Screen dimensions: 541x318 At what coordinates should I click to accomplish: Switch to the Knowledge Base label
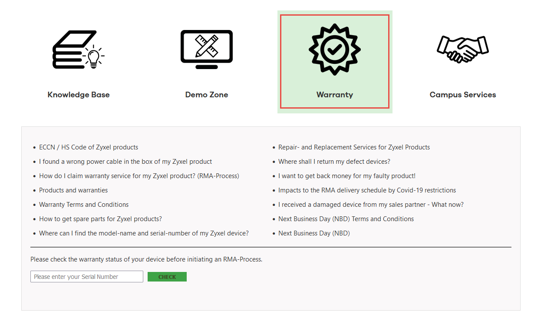tap(79, 95)
